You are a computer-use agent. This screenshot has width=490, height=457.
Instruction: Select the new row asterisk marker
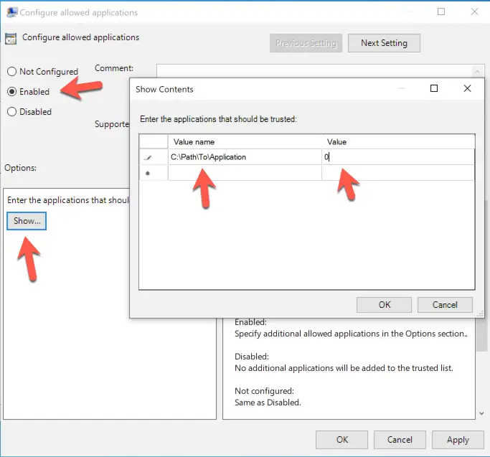click(148, 173)
